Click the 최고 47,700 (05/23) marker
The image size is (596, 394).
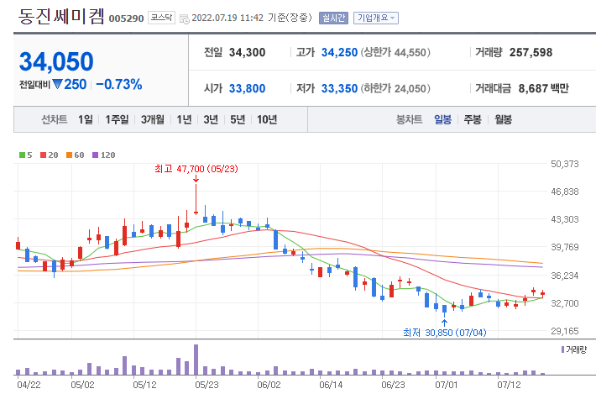click(x=196, y=169)
